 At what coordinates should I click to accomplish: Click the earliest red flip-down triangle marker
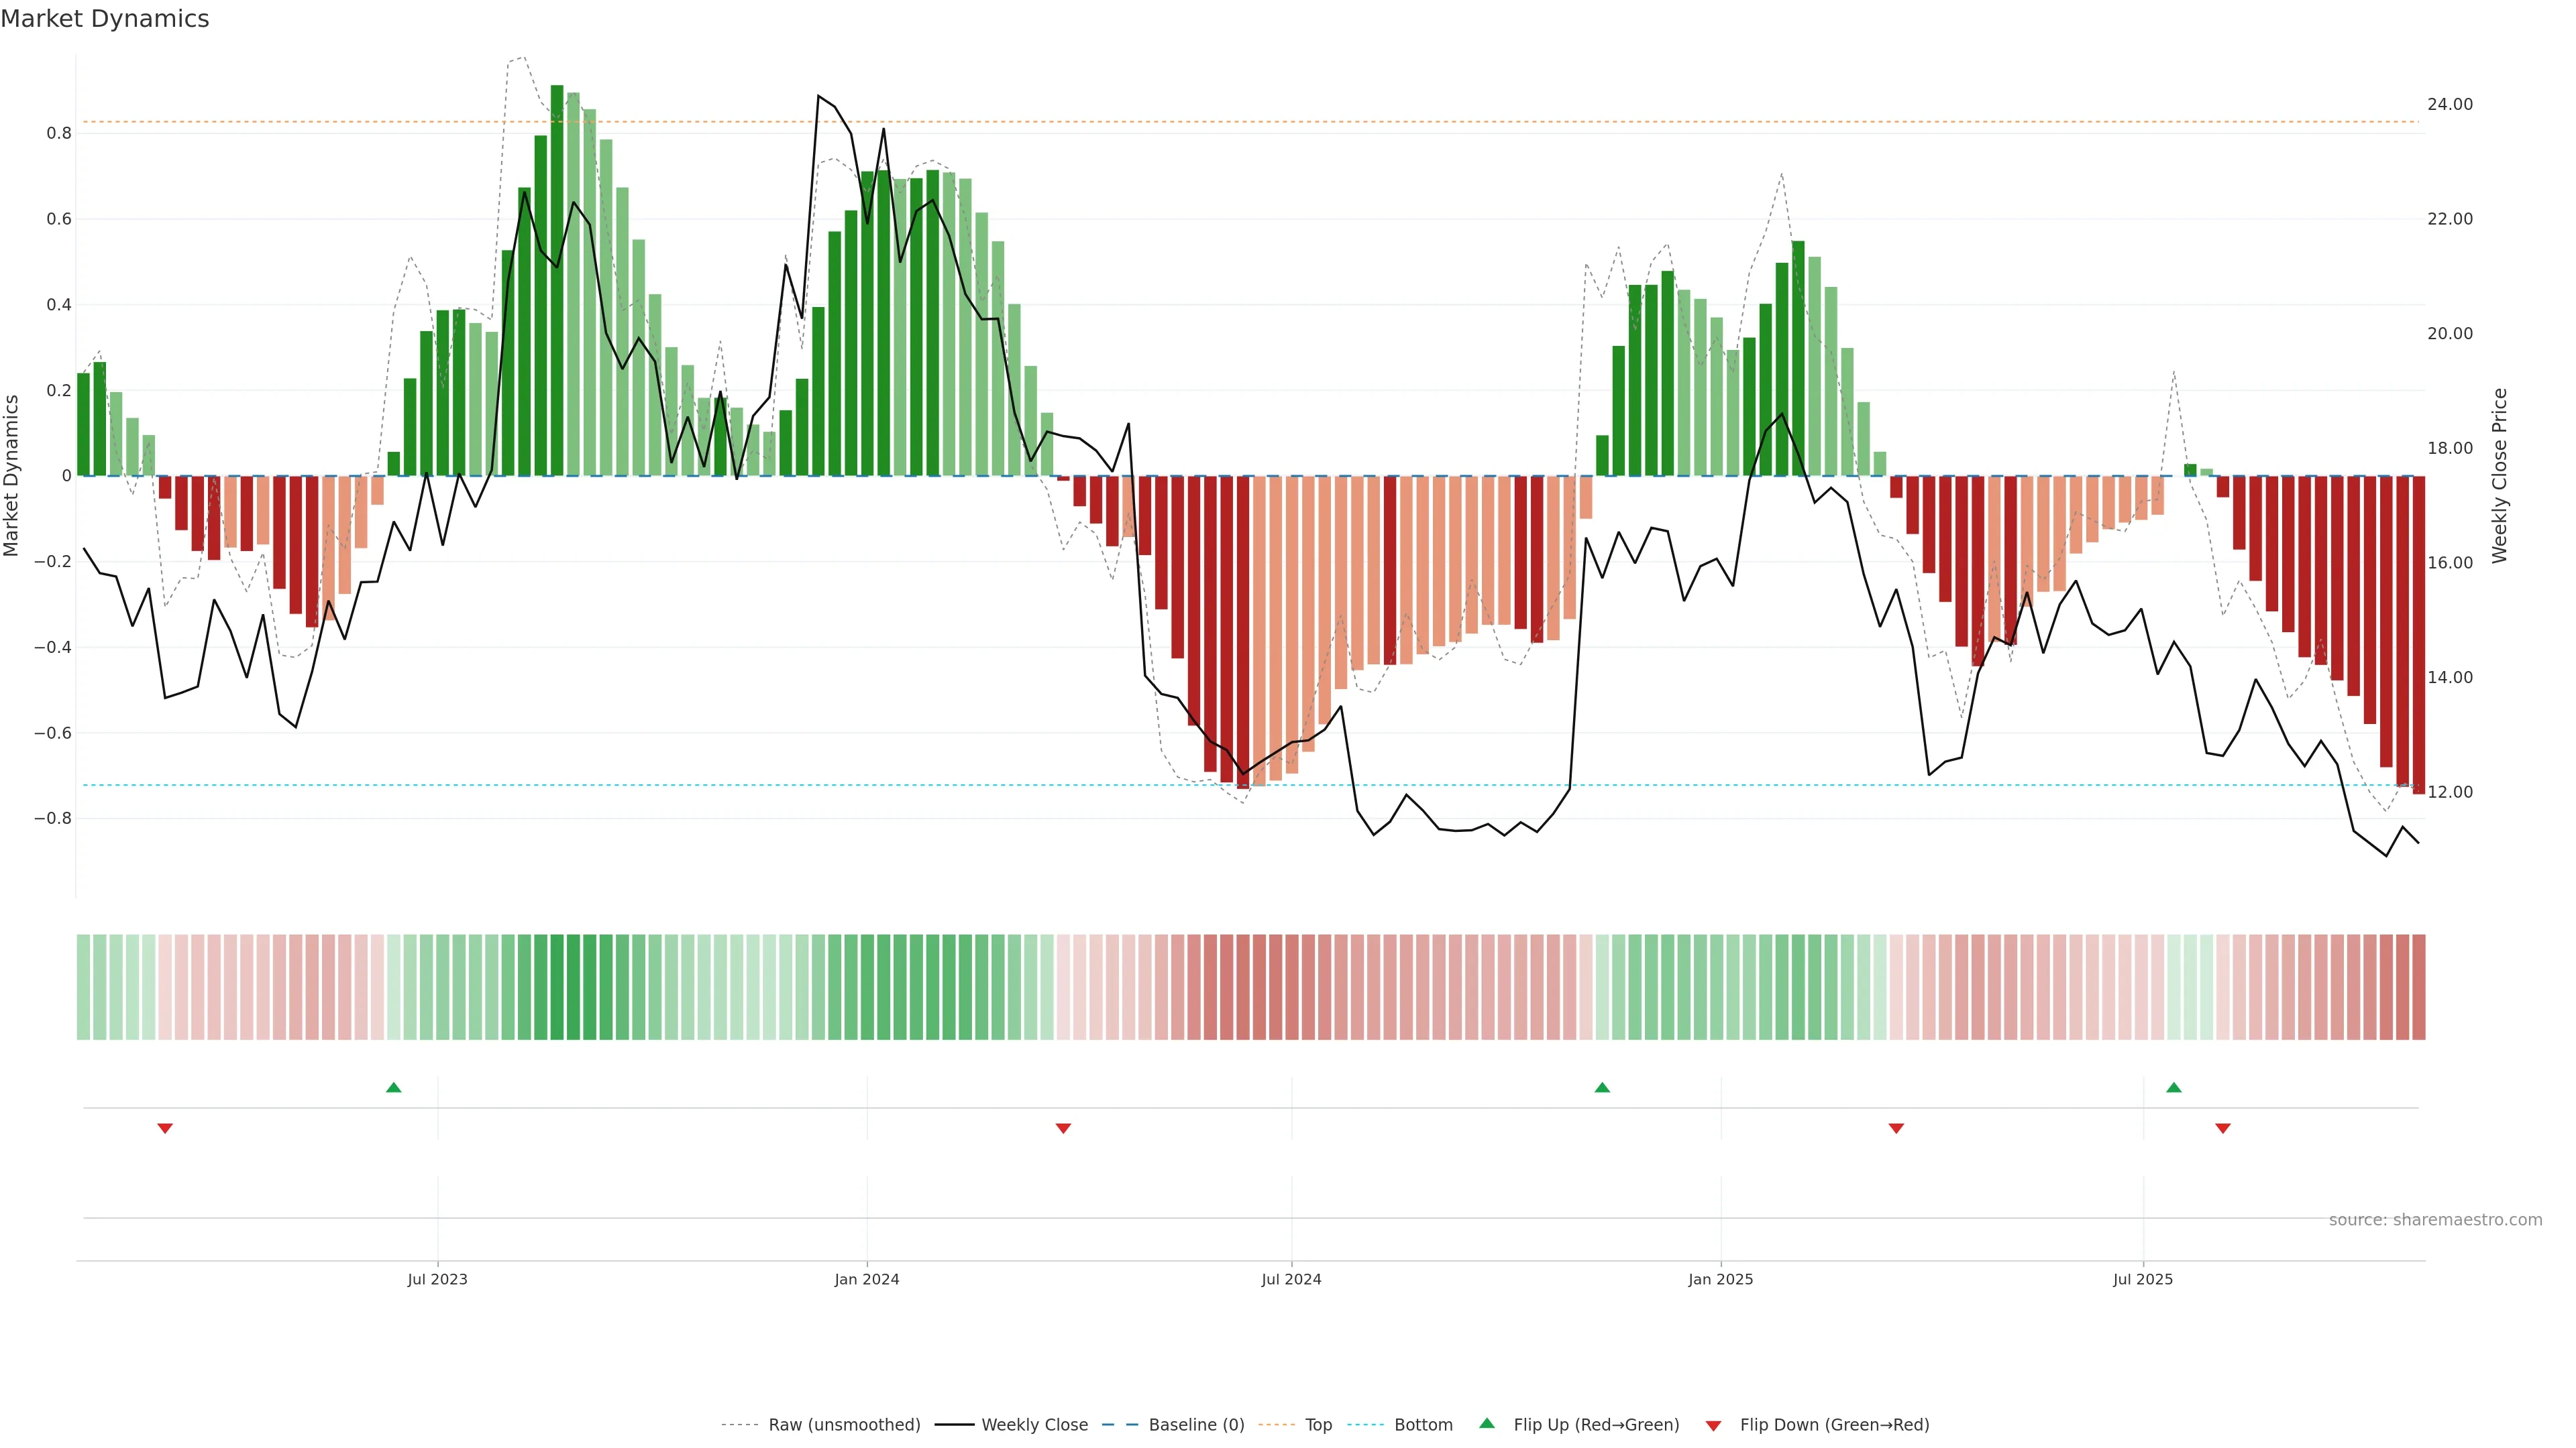(165, 1128)
